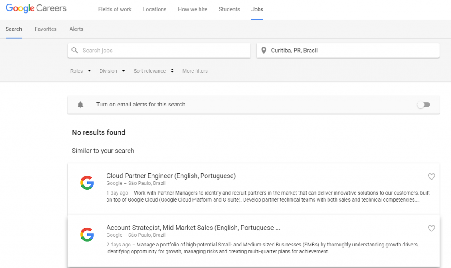Toggle email alerts for this search
This screenshot has width=451, height=268.
pyautogui.click(x=424, y=105)
